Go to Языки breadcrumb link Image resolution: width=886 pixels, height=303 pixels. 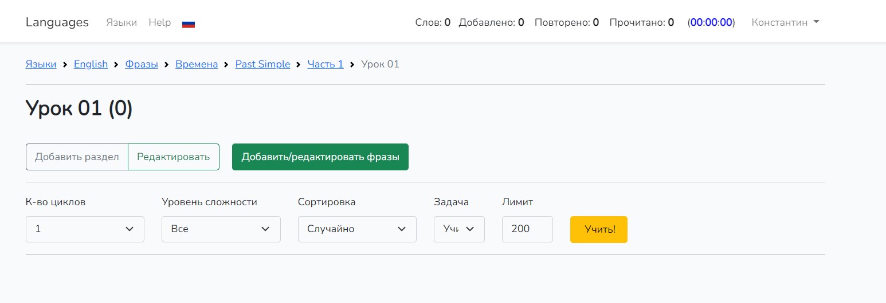point(41,64)
